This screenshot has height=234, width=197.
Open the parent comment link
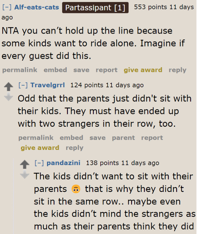coord(123,138)
